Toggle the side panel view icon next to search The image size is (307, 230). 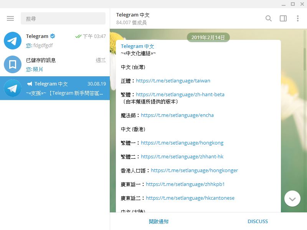(x=283, y=18)
